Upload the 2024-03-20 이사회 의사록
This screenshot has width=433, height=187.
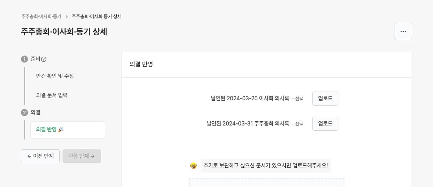pos(325,99)
